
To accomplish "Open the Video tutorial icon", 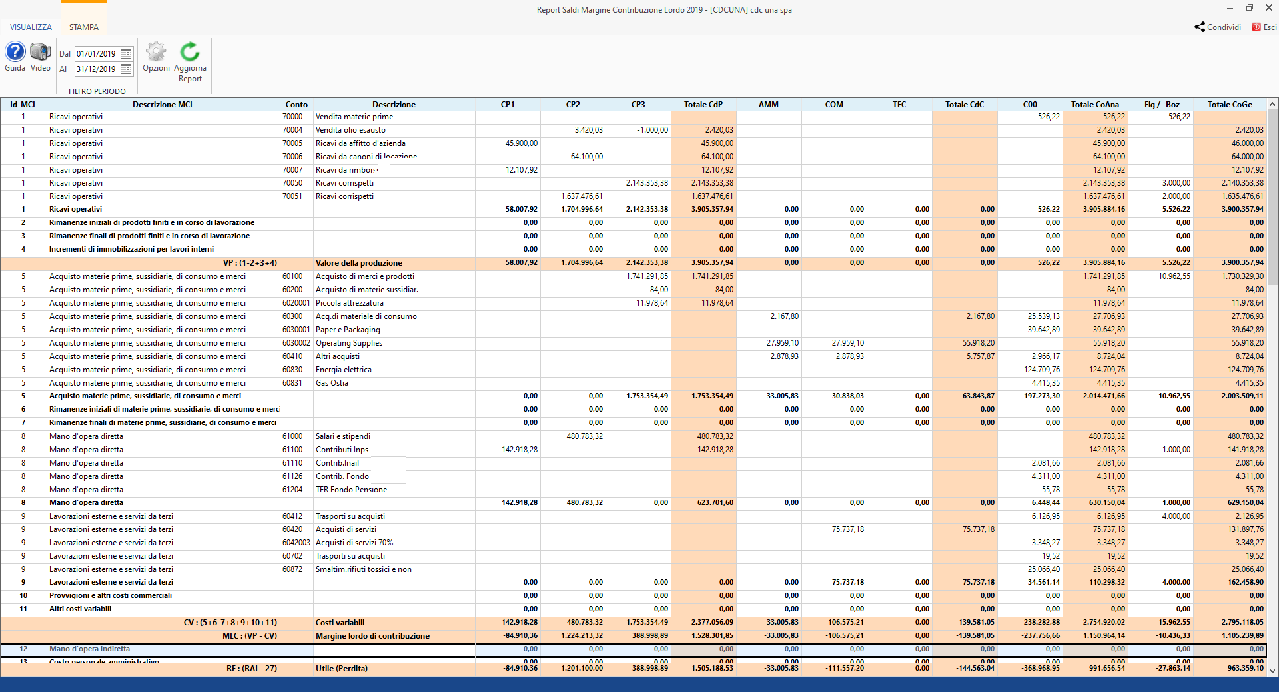I will 41,52.
